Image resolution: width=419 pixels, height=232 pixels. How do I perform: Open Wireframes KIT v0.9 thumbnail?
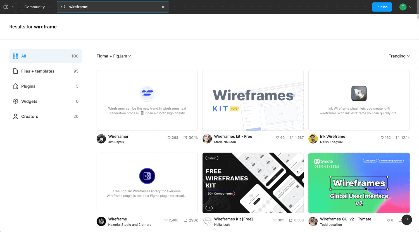click(253, 100)
